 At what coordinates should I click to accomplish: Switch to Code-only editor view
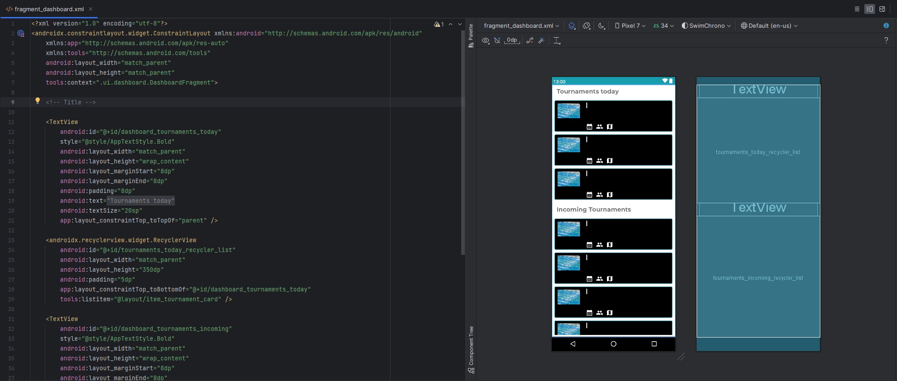click(x=857, y=9)
